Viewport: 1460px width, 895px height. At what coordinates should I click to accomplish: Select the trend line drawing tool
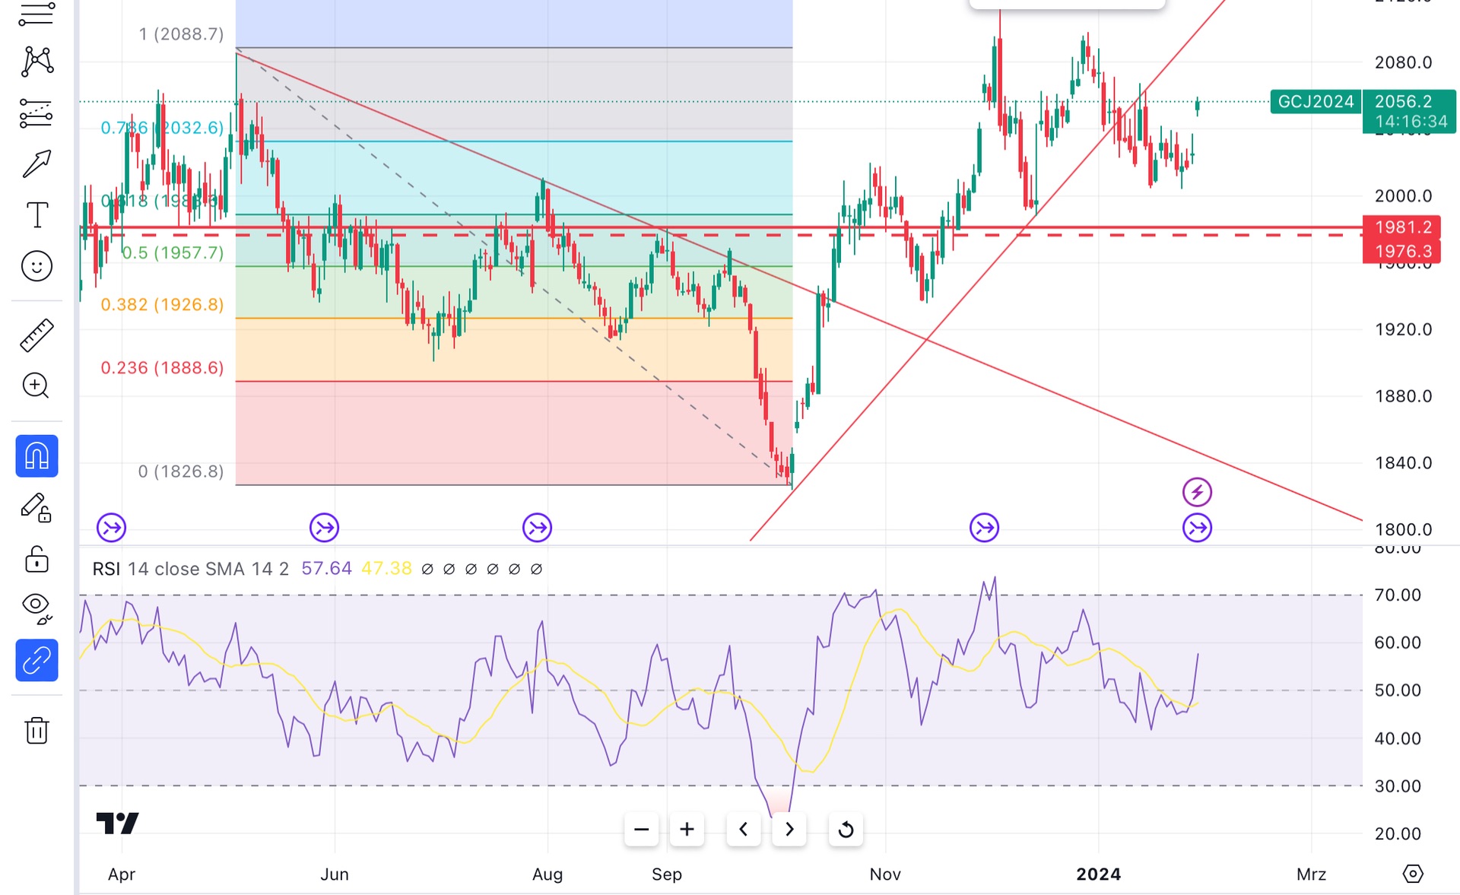tap(36, 14)
